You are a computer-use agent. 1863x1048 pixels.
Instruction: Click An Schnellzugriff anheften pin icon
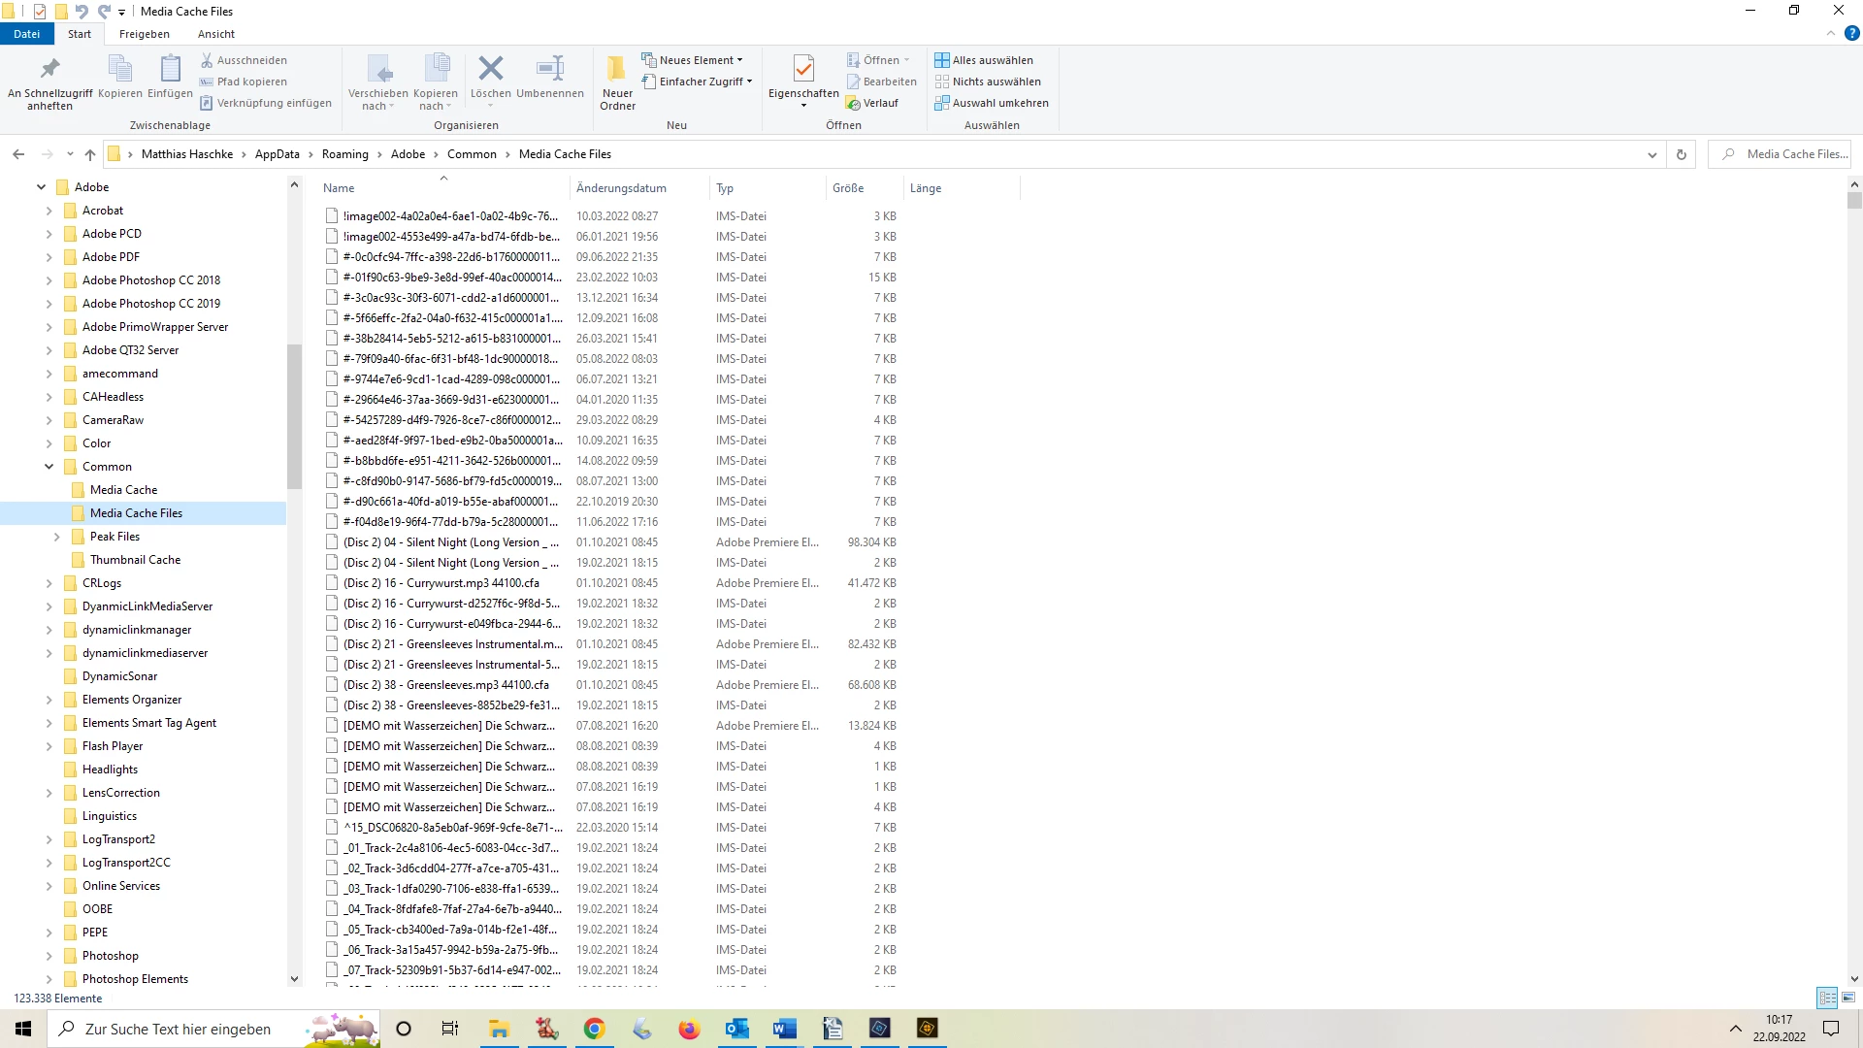tap(49, 69)
